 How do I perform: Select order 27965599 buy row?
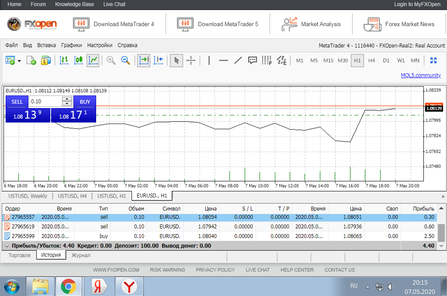point(219,236)
